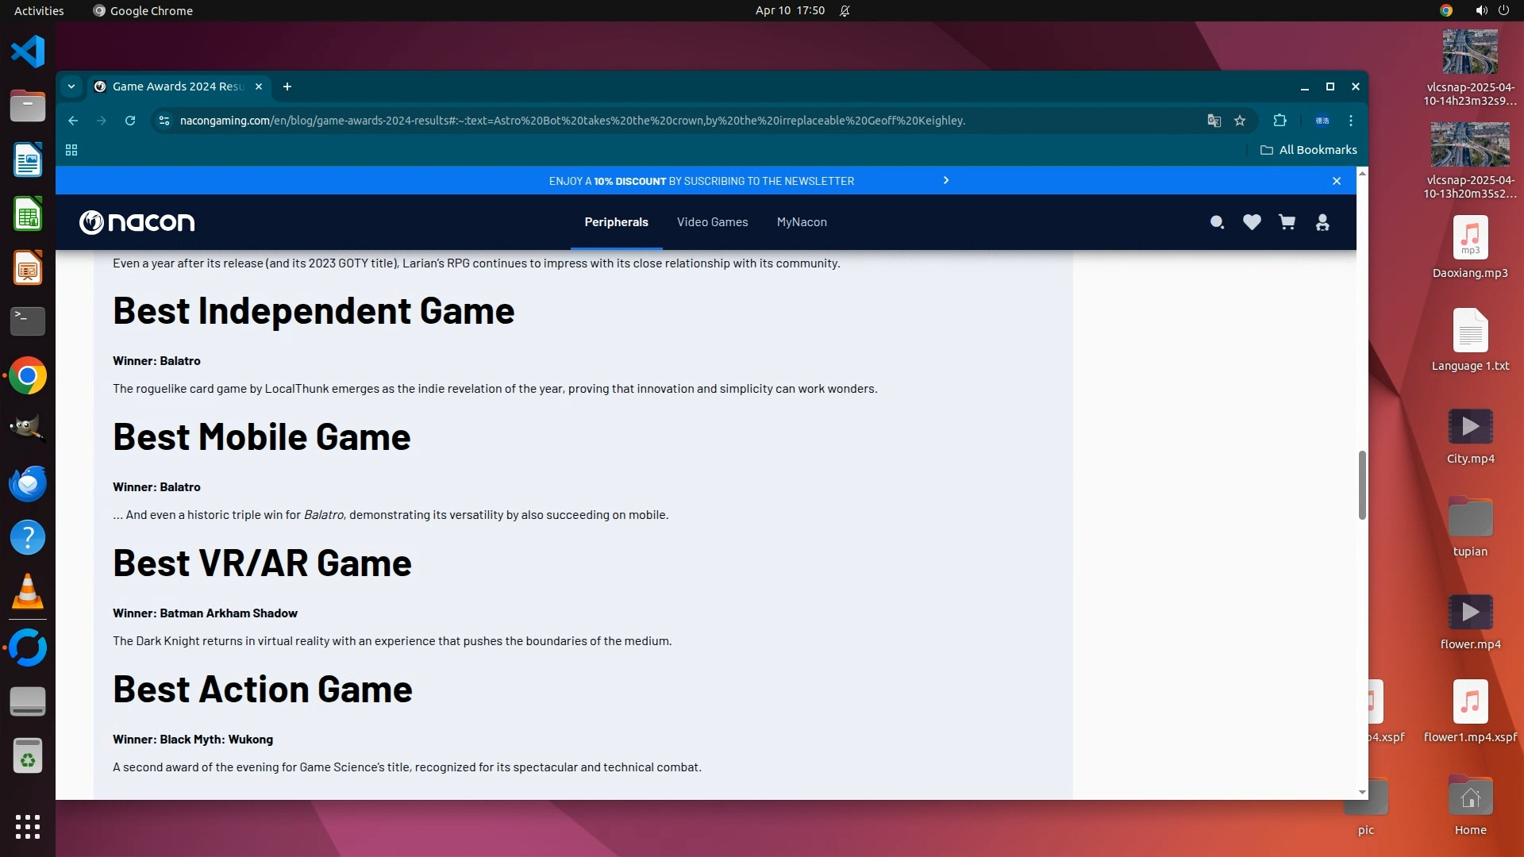Screen dimensions: 1524x857
Task: Click the Nacon search magnifier icon
Action: pyautogui.click(x=1216, y=222)
